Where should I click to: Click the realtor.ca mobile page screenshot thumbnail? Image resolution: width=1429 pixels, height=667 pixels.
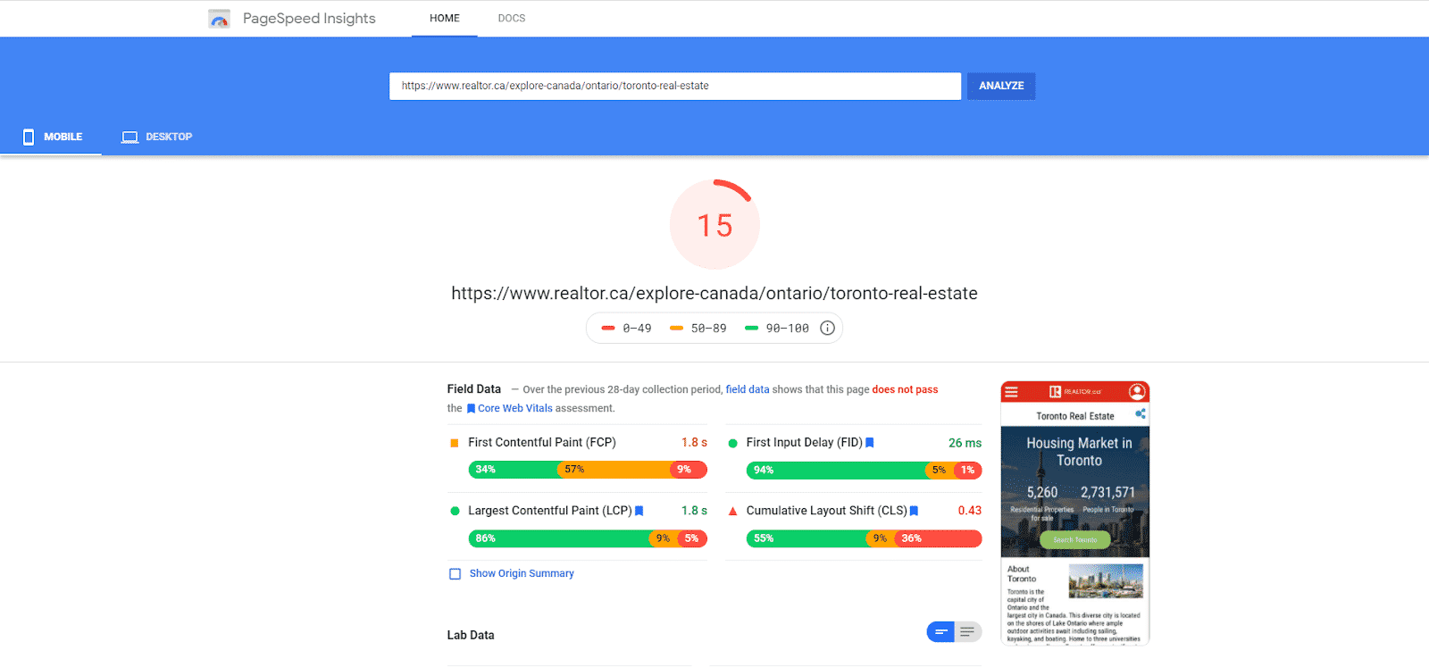coord(1074,513)
